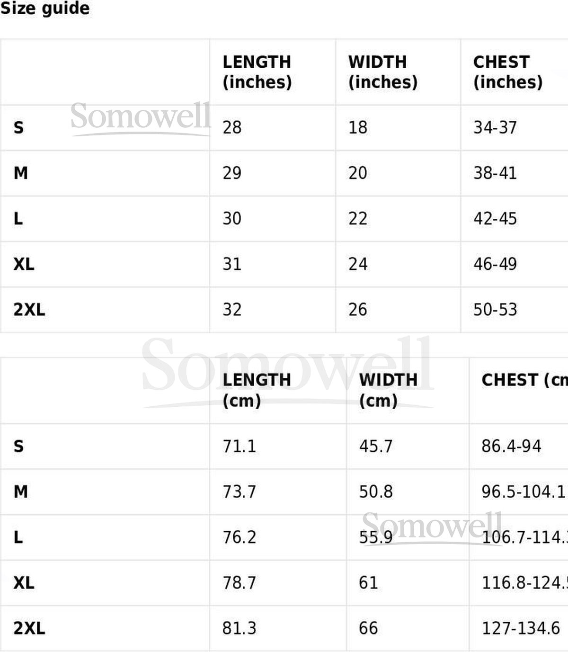Image resolution: width=568 pixels, height=652 pixels.
Task: Click the 76.2 length value
Action: click(239, 537)
